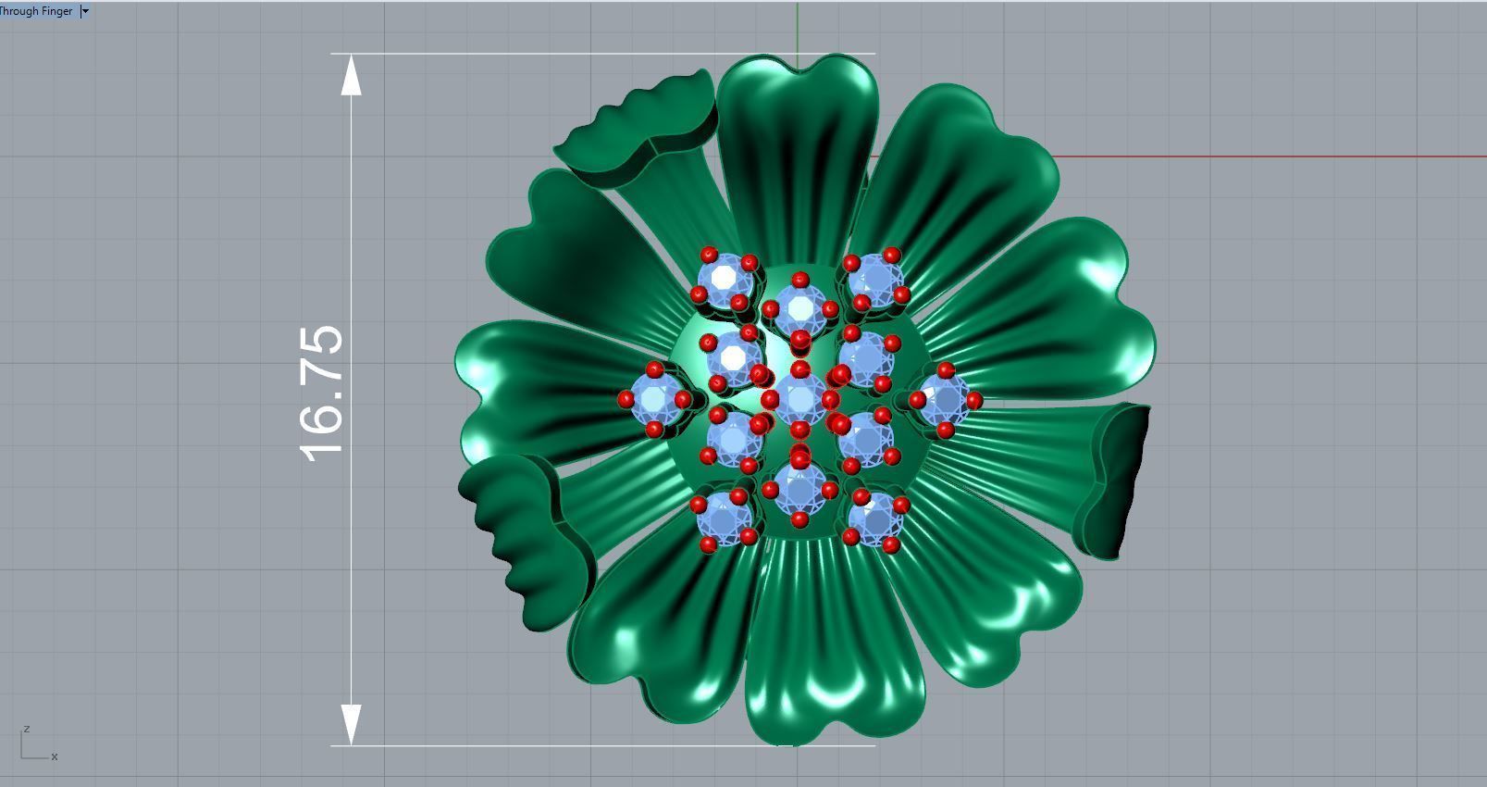Select the curled wavy petal at upper left
The width and height of the screenshot is (1487, 787).
(x=638, y=130)
